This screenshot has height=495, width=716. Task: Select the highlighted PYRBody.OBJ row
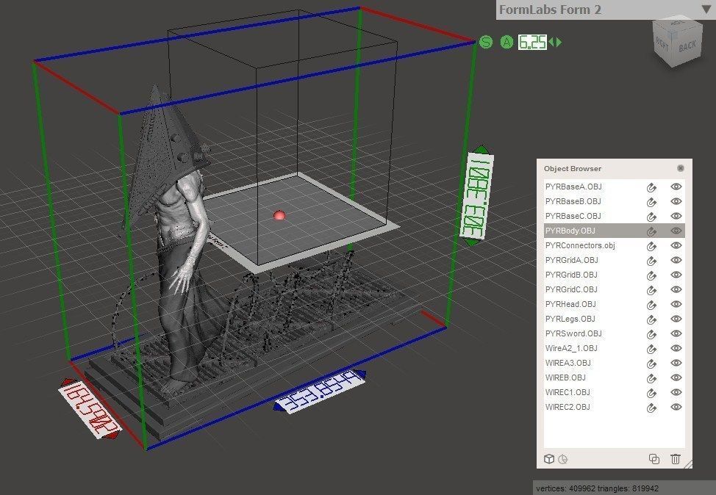point(614,231)
